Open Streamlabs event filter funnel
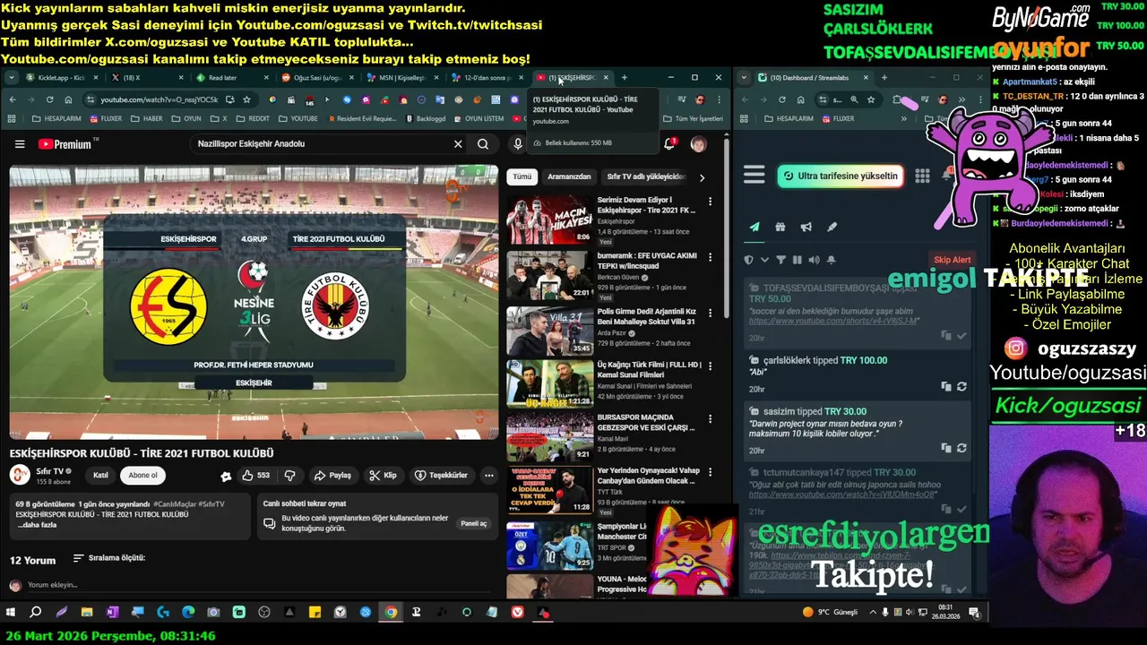The width and height of the screenshot is (1147, 645). pyautogui.click(x=780, y=260)
